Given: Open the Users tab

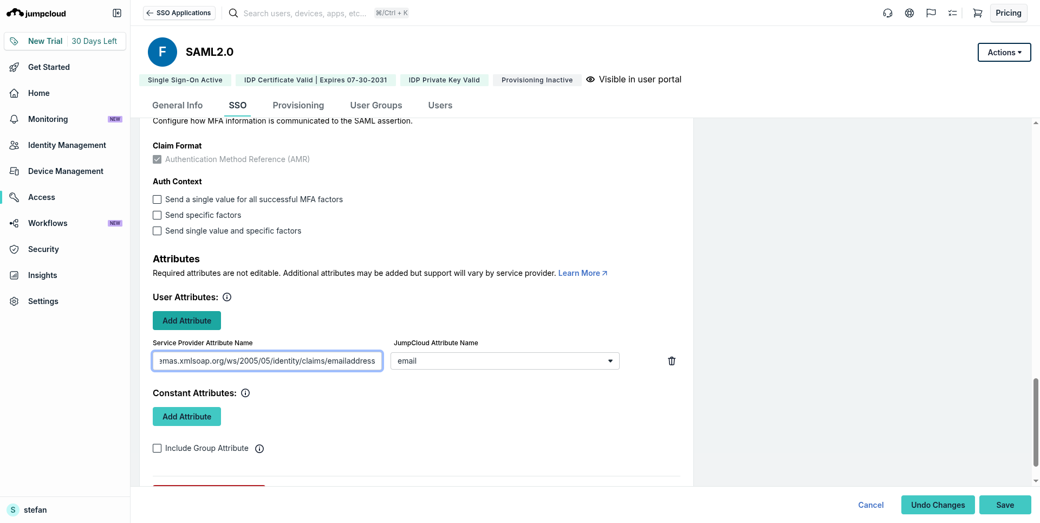Looking at the screenshot, I should [440, 105].
